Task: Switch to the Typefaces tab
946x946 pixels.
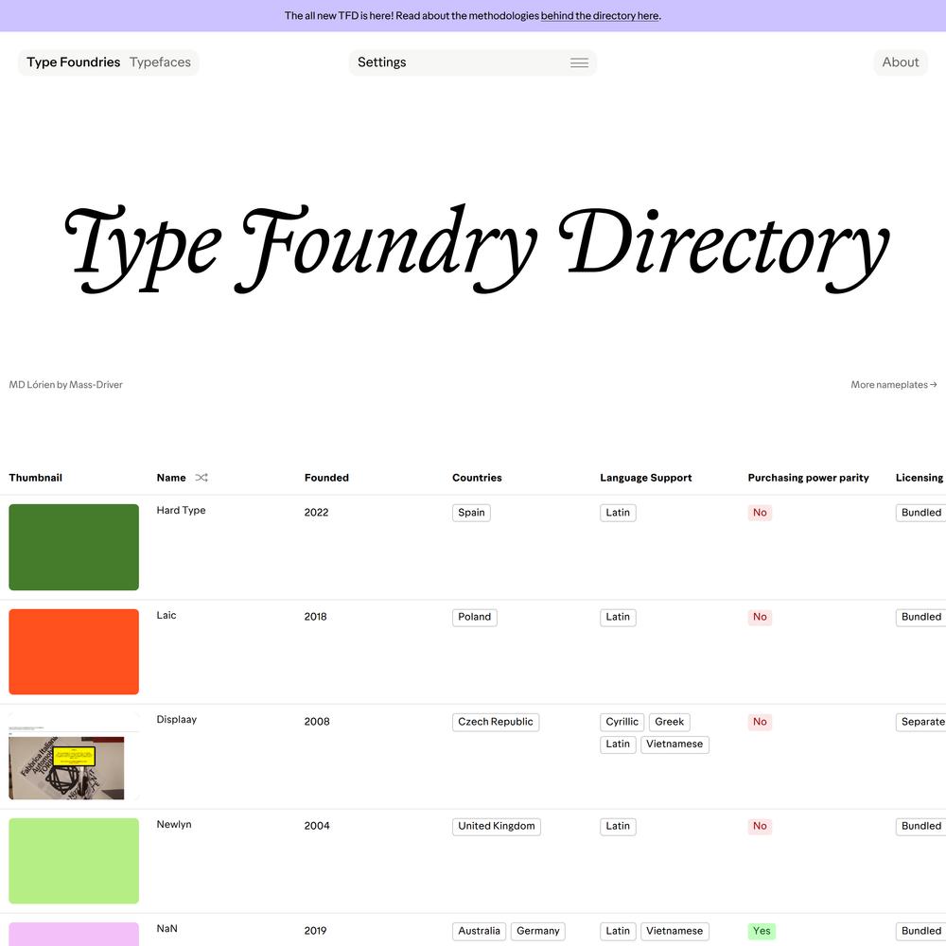Action: click(160, 62)
